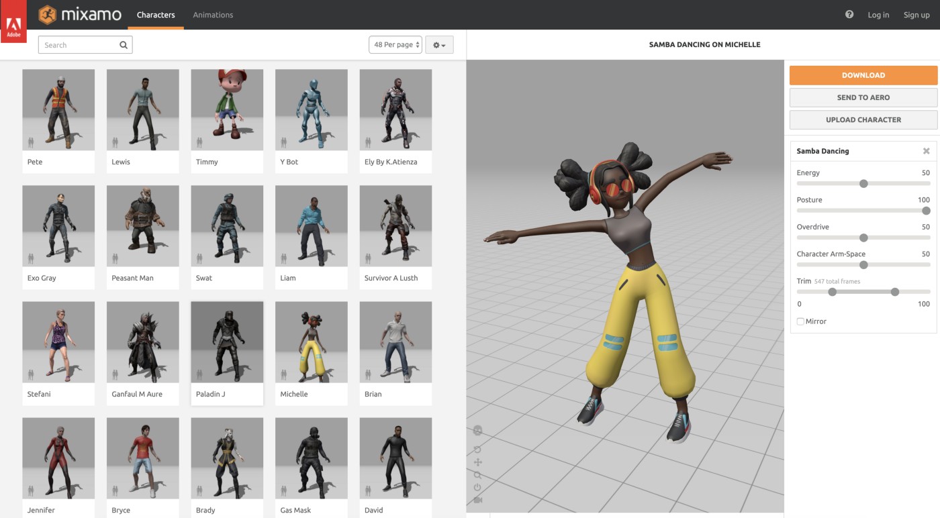Select the Timmy character thumbnail

[227, 110]
